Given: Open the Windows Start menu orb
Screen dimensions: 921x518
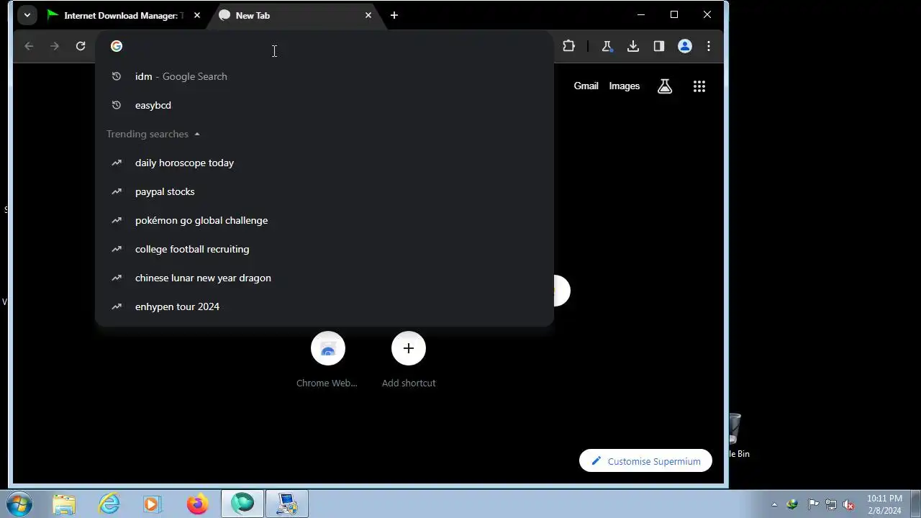Looking at the screenshot, I should (19, 504).
